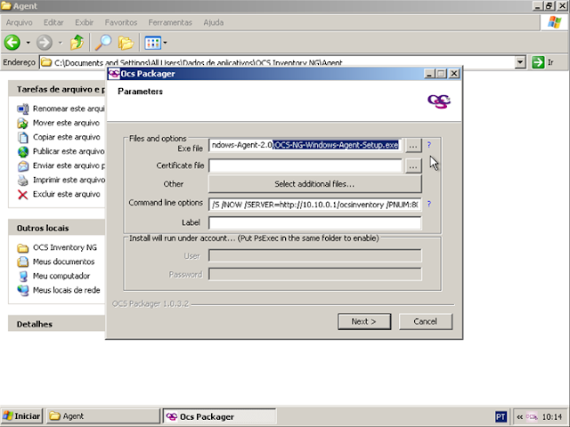
Task: Cancel the Ocs Packager dialog
Action: 426,322
